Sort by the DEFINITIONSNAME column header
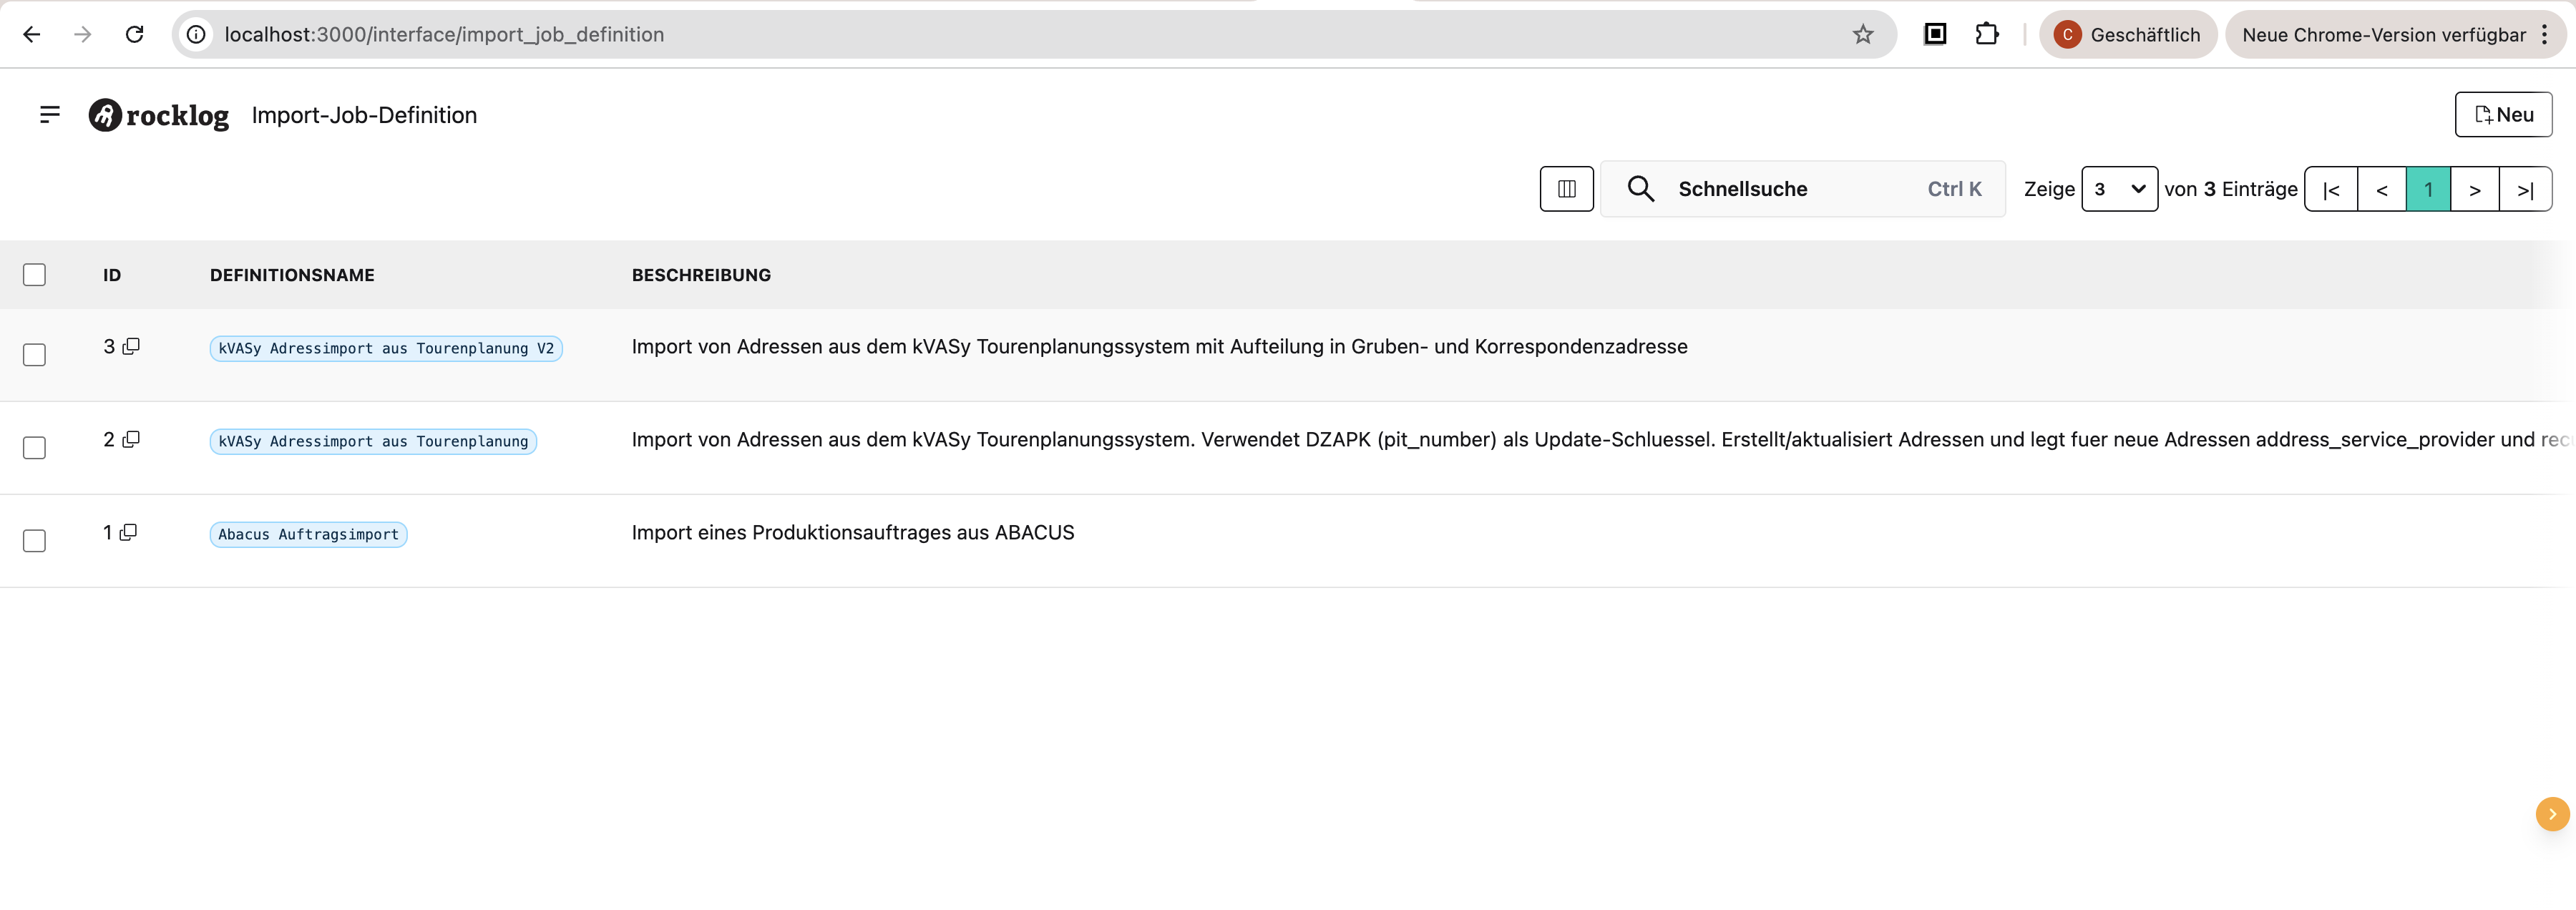This screenshot has height=910, width=2576. (x=292, y=275)
